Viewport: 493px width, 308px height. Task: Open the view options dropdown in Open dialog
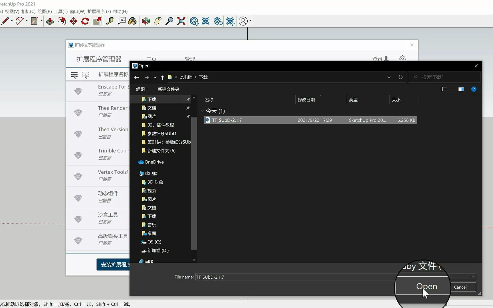point(450,89)
